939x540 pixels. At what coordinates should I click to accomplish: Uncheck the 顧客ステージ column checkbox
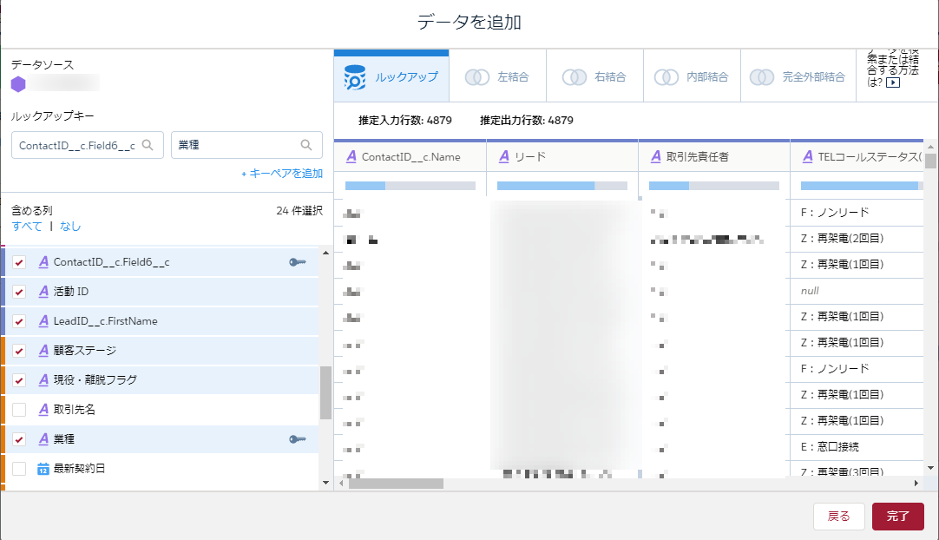tap(19, 351)
